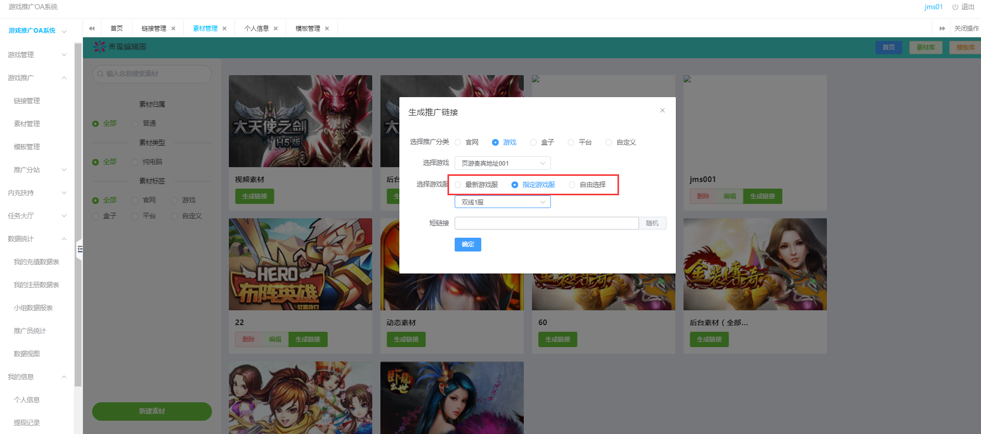Choose the 自由选择 radio option
Image resolution: width=981 pixels, height=434 pixels.
click(x=572, y=185)
